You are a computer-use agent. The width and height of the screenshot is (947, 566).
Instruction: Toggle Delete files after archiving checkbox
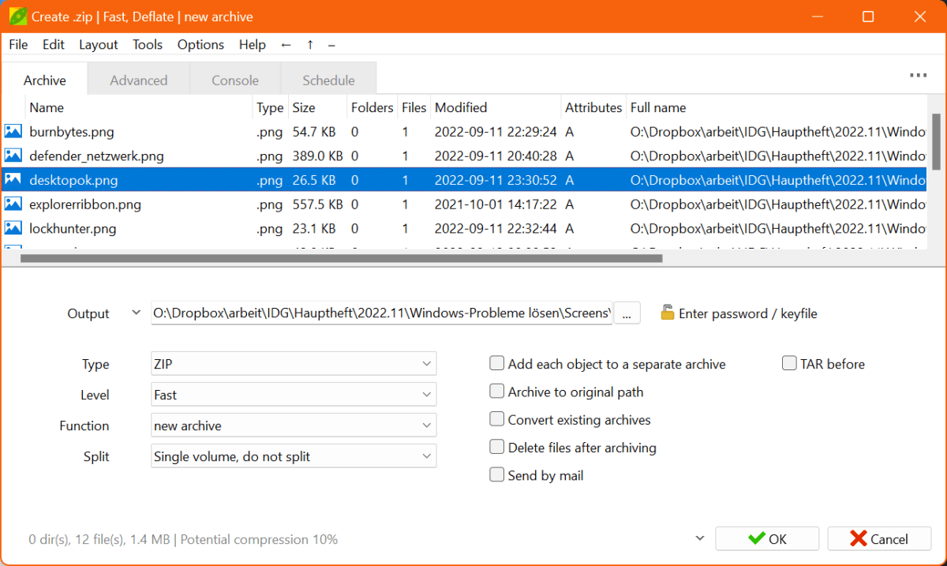coord(497,448)
